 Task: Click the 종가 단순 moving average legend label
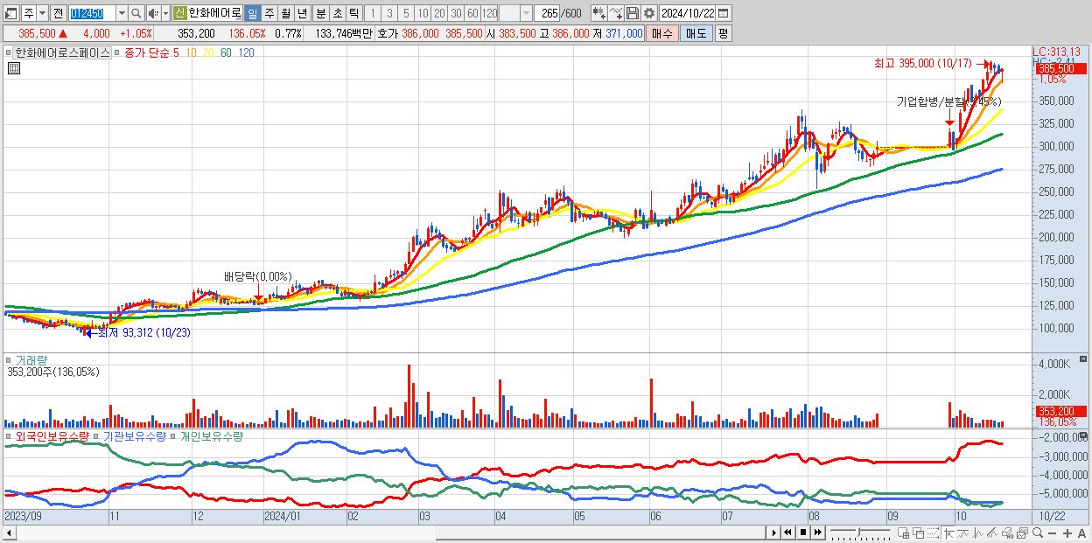pyautogui.click(x=147, y=52)
